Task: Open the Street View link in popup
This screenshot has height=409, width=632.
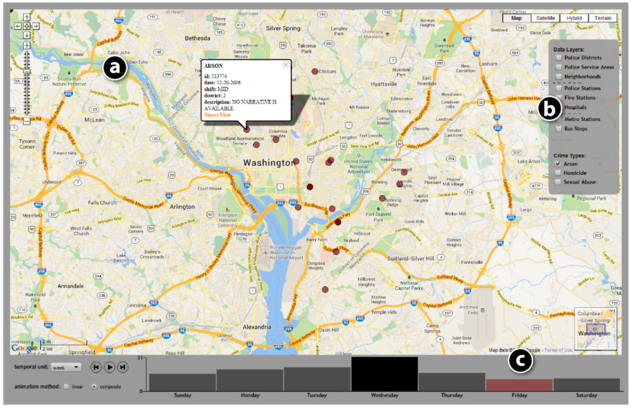Action: 217,115
